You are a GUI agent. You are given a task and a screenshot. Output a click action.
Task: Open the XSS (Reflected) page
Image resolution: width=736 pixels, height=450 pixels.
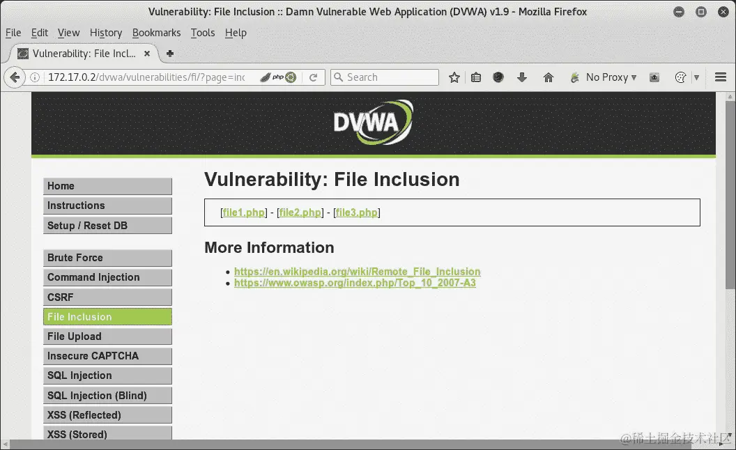(x=107, y=414)
